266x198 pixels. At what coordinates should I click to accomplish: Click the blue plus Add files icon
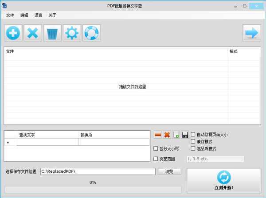click(13, 33)
